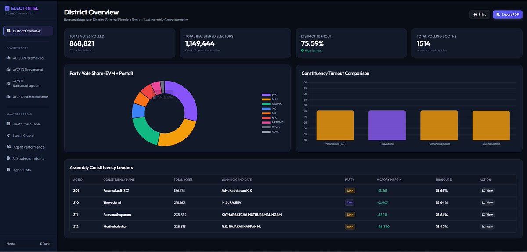Click the printer icon in Print button
The width and height of the screenshot is (527, 252).
pyautogui.click(x=475, y=14)
